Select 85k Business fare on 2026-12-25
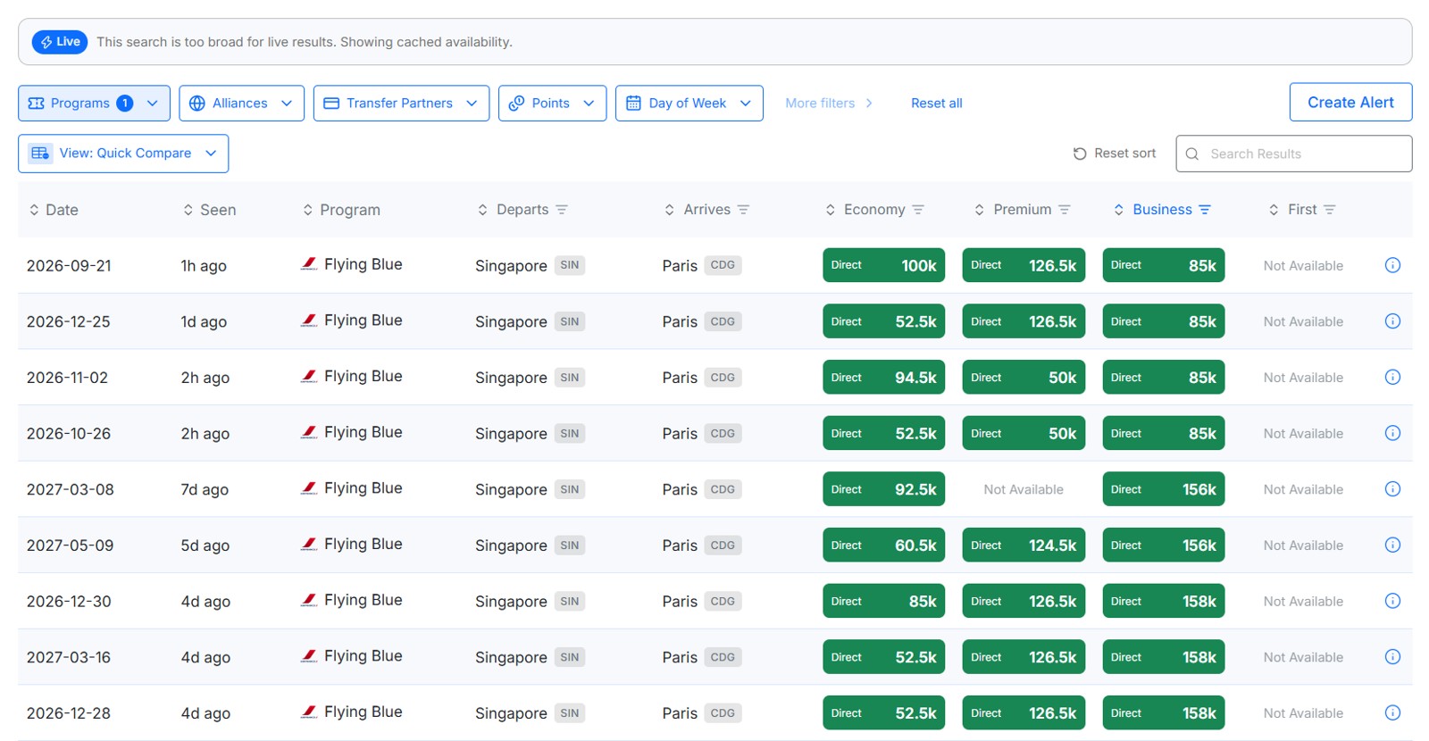Screen dimensions: 1429x741 click(x=1164, y=321)
